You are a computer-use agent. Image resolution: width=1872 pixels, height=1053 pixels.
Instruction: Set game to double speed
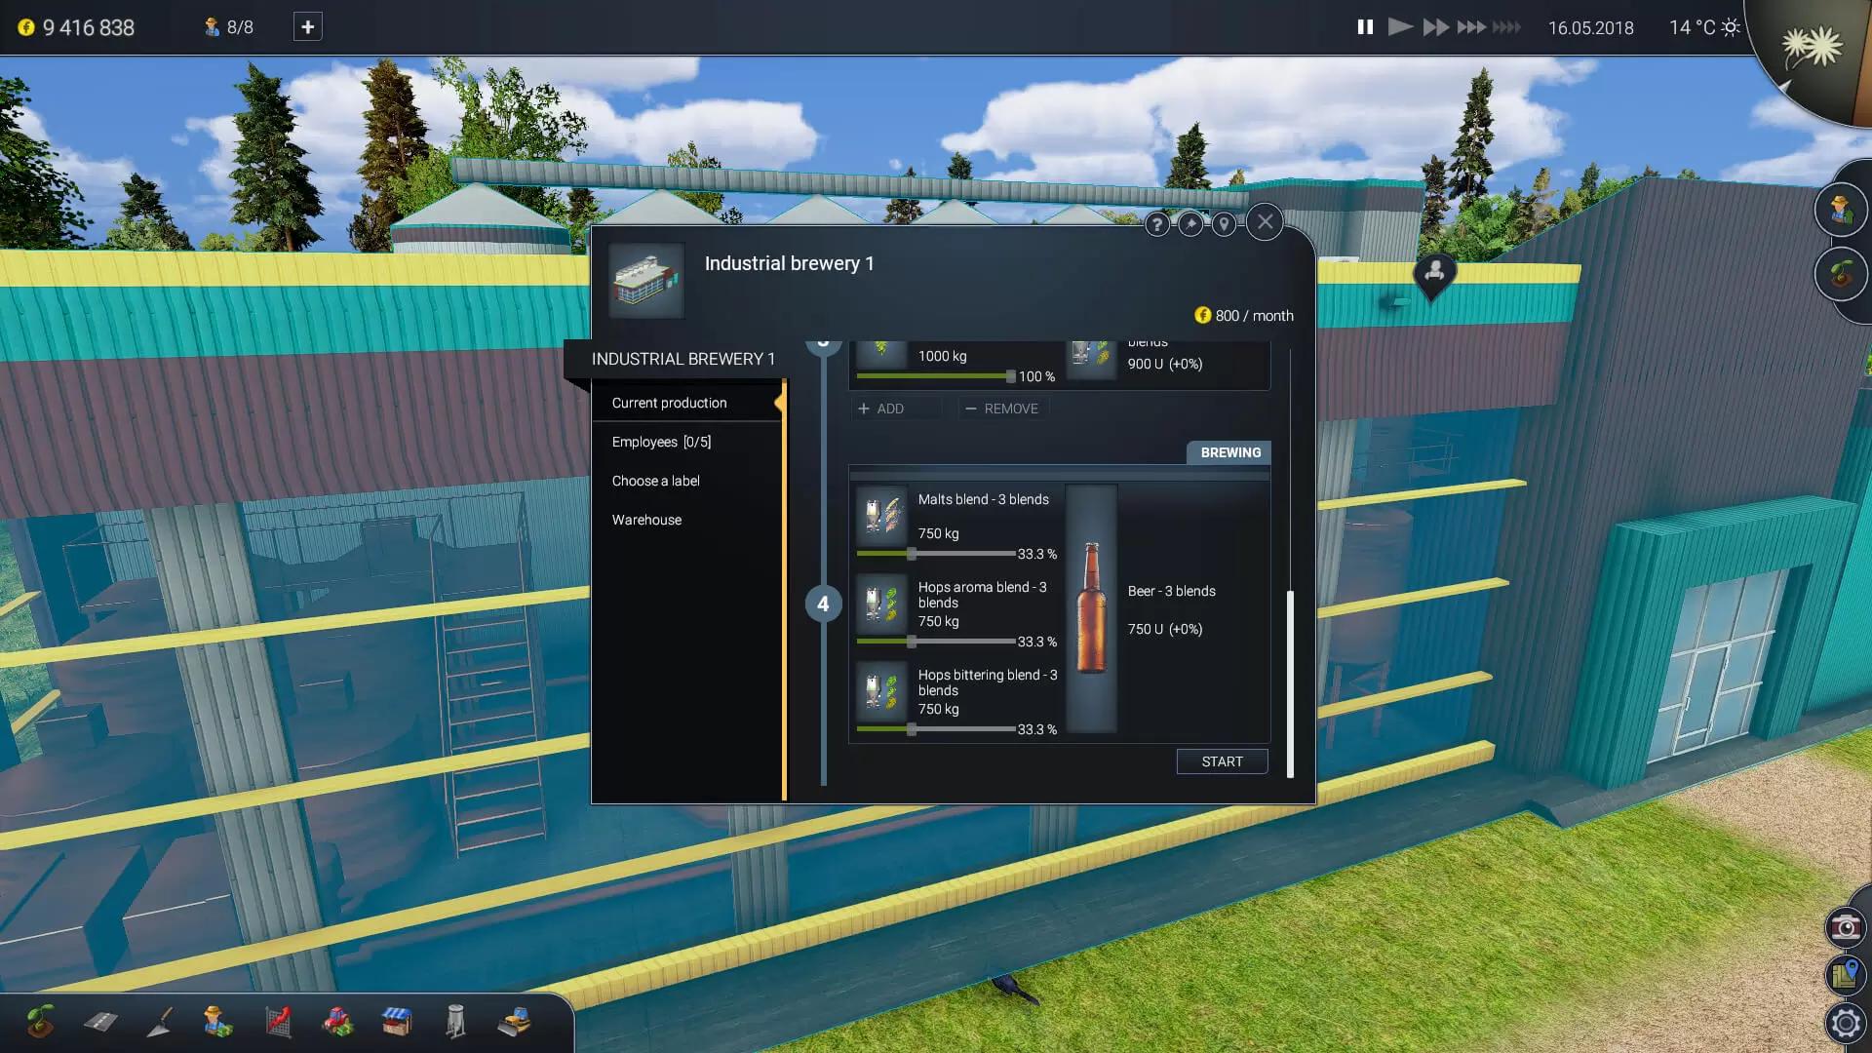pyautogui.click(x=1435, y=27)
